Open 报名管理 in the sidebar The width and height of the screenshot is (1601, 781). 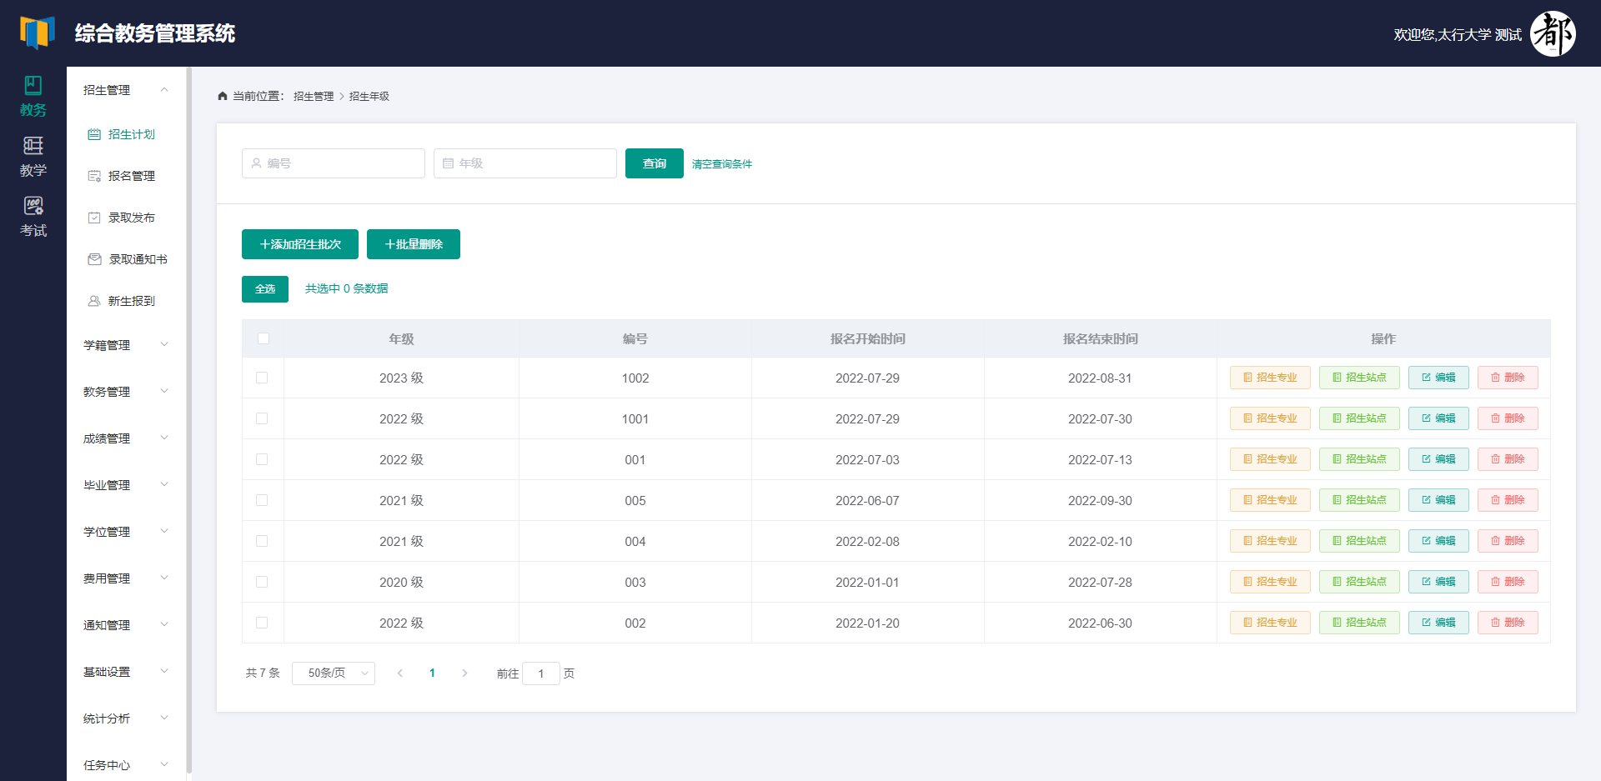coord(126,176)
